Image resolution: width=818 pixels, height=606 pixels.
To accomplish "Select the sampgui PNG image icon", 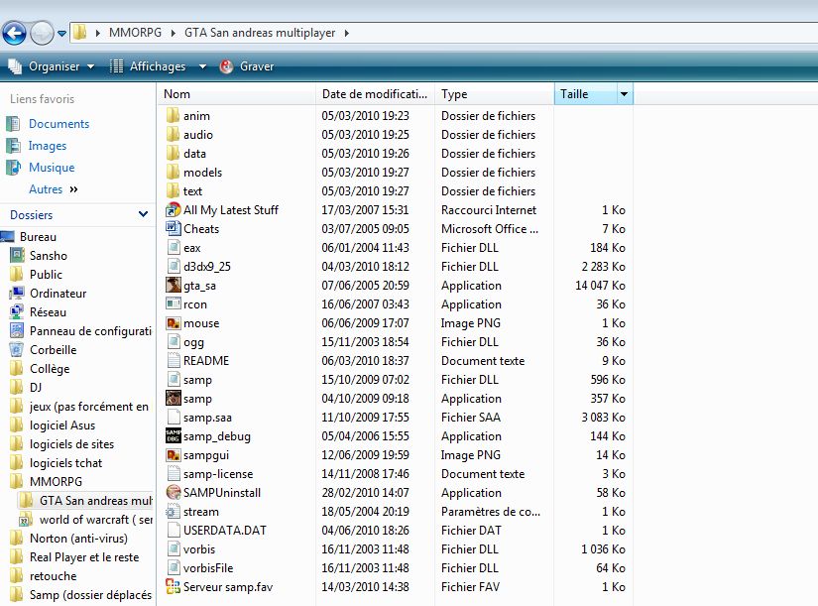I will point(174,455).
